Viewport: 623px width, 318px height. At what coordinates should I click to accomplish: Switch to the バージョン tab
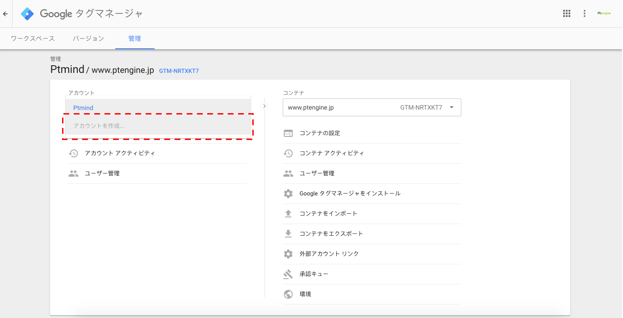(x=88, y=38)
